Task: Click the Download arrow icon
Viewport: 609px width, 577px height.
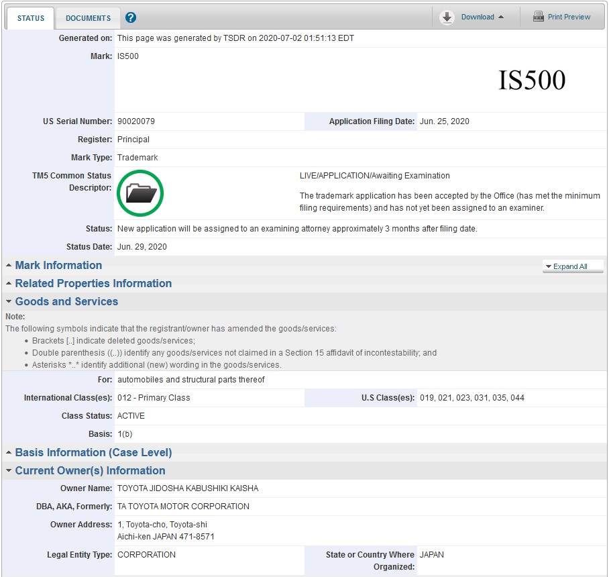Action: tap(447, 17)
